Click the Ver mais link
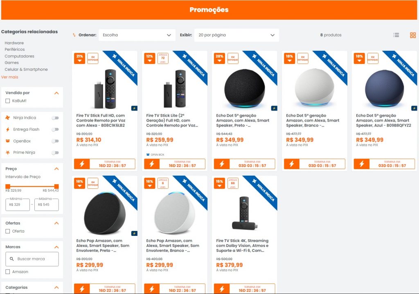419x294 pixels. (x=9, y=77)
